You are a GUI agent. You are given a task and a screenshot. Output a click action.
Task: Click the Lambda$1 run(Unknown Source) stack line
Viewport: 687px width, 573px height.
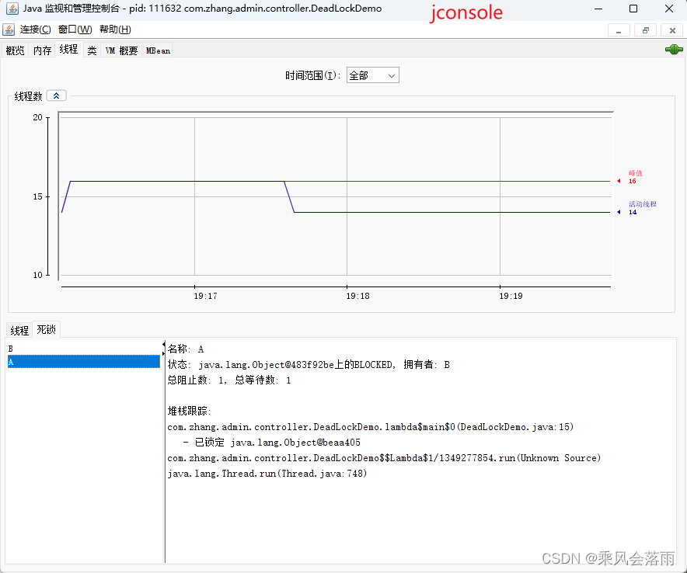(384, 458)
